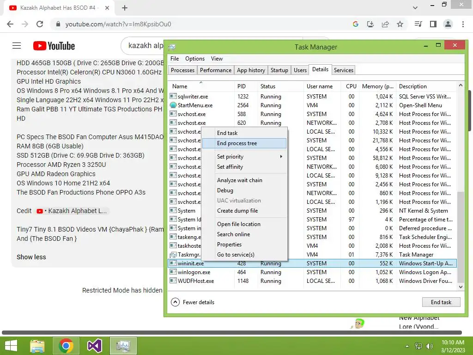The height and width of the screenshot is (355, 473).
Task: Open the Chrome tab search chevron
Action: 415,8
